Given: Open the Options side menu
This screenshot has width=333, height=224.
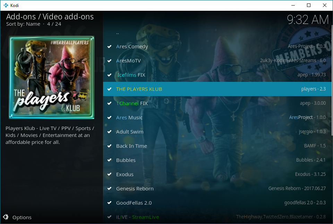Looking at the screenshot, I should point(22,217).
